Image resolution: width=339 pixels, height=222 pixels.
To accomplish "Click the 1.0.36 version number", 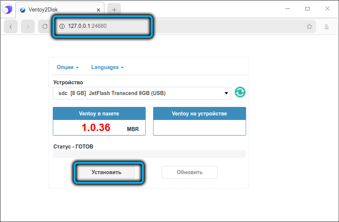I will (x=96, y=128).
